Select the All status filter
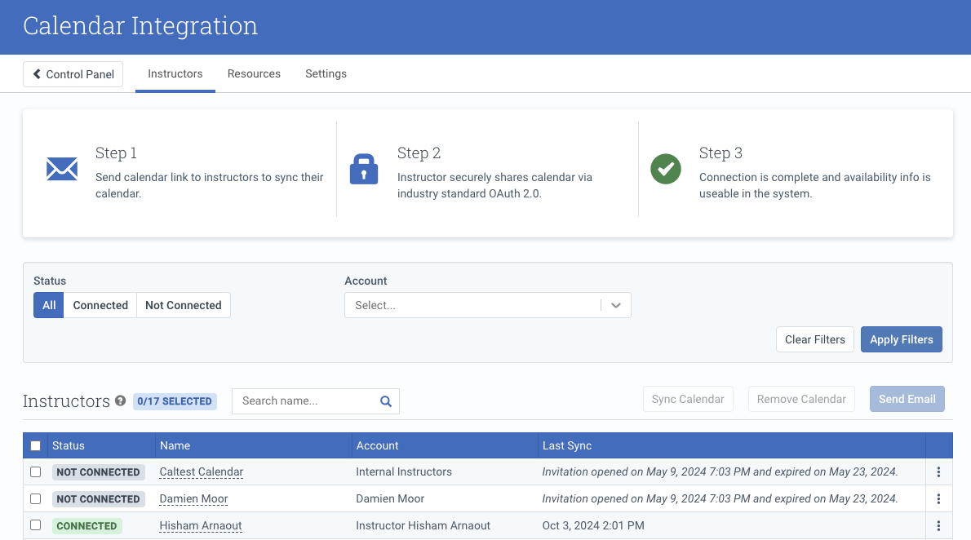Viewport: 971px width, 540px height. coord(49,305)
